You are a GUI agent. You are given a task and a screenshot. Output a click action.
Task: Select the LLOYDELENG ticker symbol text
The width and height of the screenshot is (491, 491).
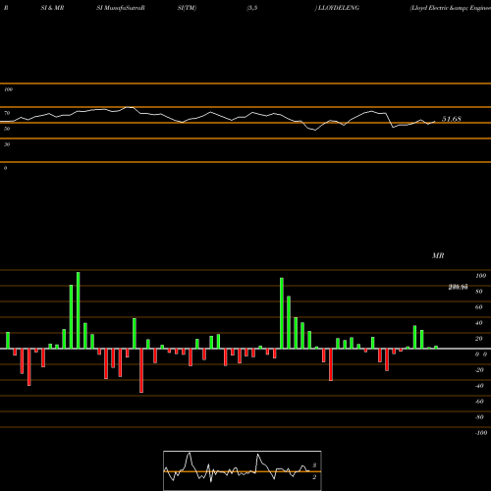coord(339,8)
